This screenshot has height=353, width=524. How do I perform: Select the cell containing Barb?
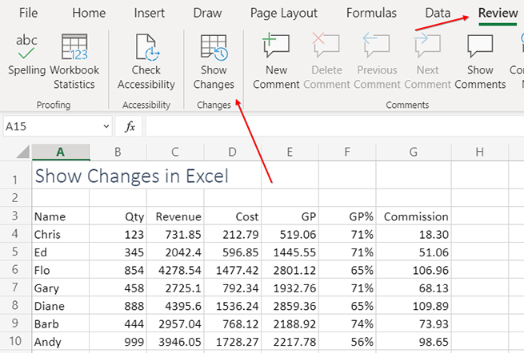[x=61, y=323]
